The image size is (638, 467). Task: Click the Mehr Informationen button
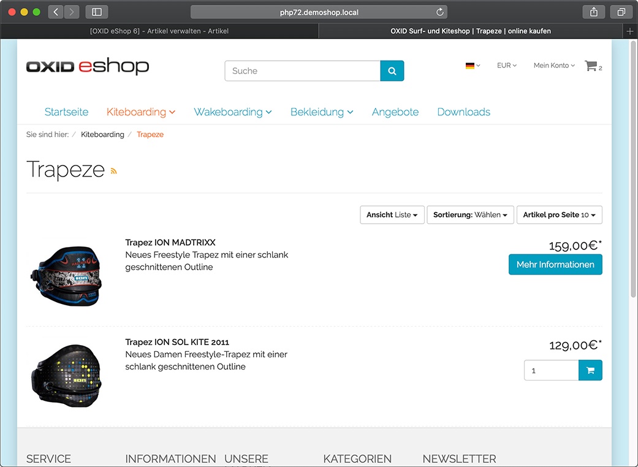555,264
